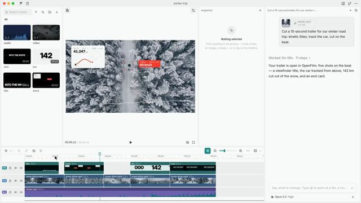Open the audio media thumbnail
The width and height of the screenshot is (361, 203).
17,33
